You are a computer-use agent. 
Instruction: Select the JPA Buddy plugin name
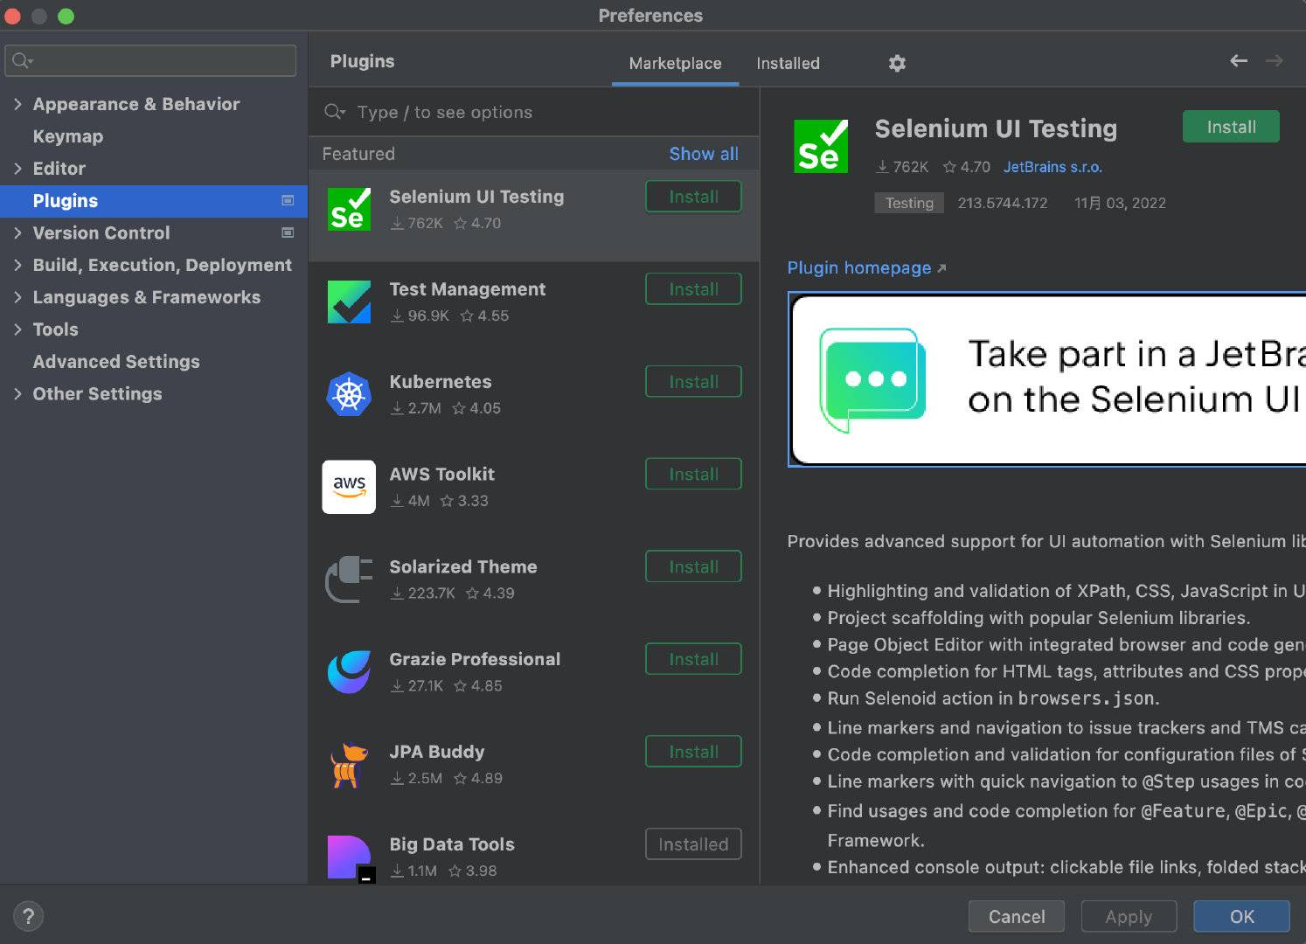click(x=437, y=752)
